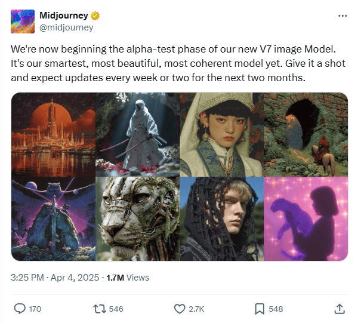Open the Midjourney display name link
This screenshot has height=323, width=358.
tap(63, 16)
